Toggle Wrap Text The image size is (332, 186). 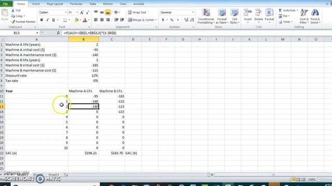click(x=137, y=12)
